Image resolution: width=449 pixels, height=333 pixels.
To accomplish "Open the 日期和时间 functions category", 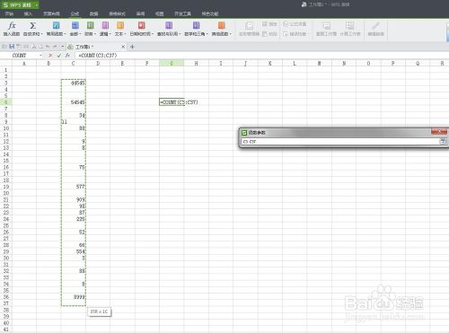I will click(x=142, y=29).
